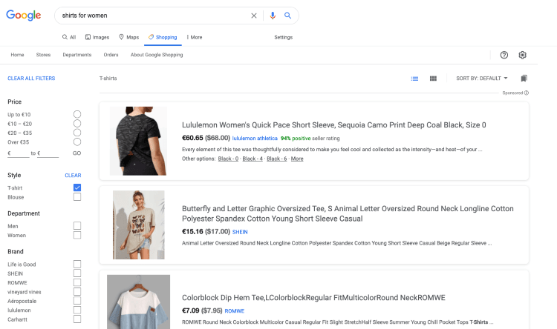557x329 pixels.
Task: Click Clear All Filters
Action: 31,79
